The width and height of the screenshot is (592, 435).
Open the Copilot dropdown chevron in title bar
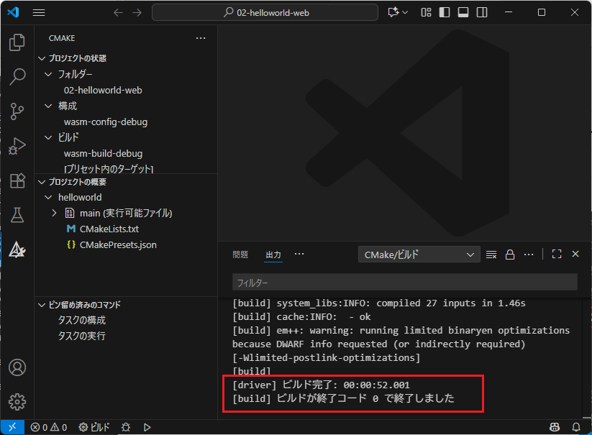click(405, 12)
